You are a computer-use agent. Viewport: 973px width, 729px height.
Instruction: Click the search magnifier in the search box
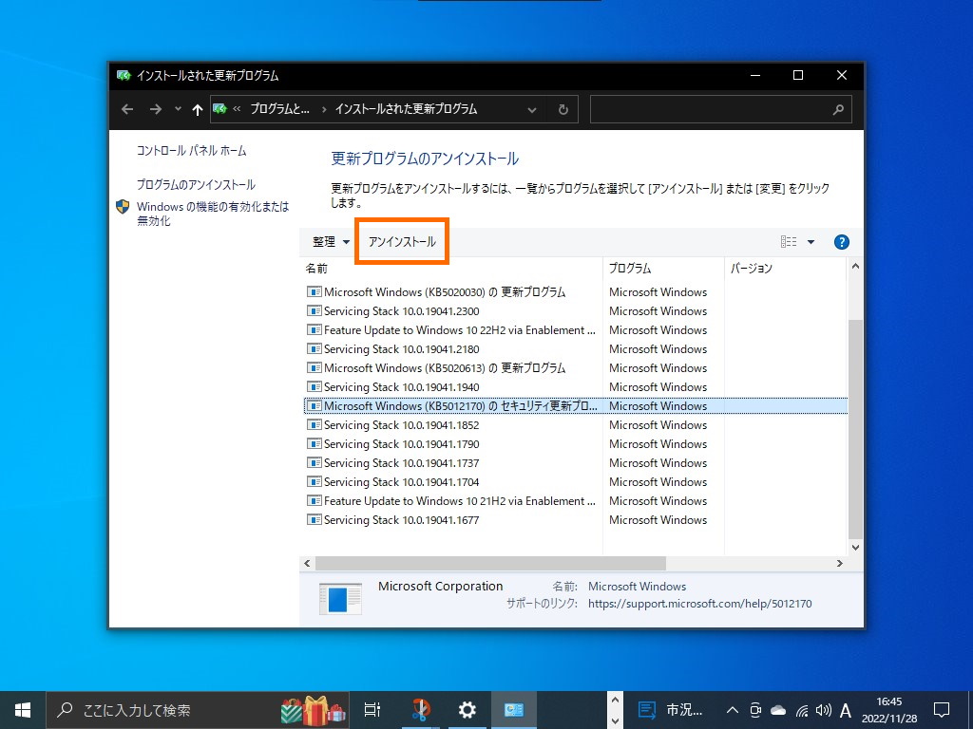tap(837, 109)
